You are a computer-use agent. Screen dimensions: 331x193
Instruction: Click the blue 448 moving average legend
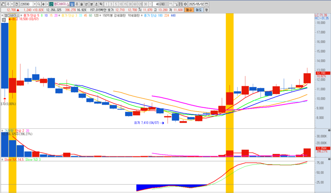pos(173,15)
